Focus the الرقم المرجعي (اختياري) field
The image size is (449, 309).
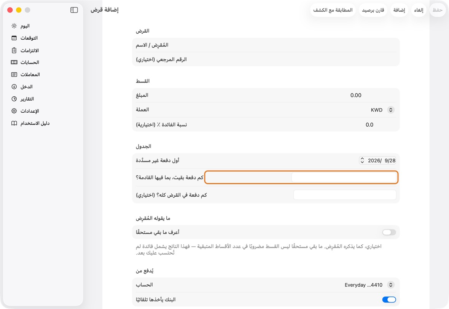[266, 59]
